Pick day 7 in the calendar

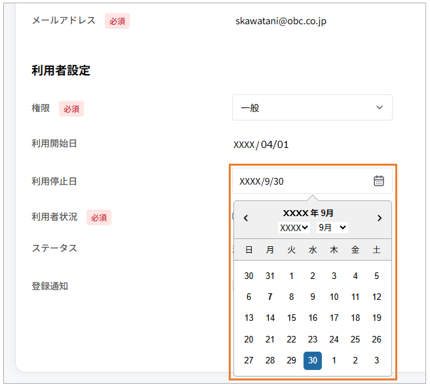[270, 297]
